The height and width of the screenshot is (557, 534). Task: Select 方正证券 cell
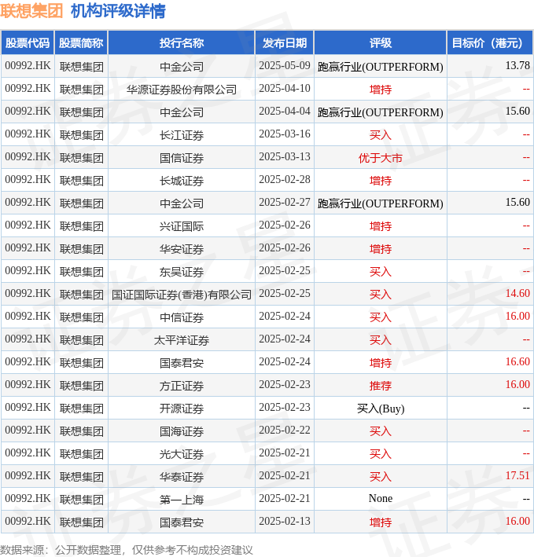(x=182, y=385)
